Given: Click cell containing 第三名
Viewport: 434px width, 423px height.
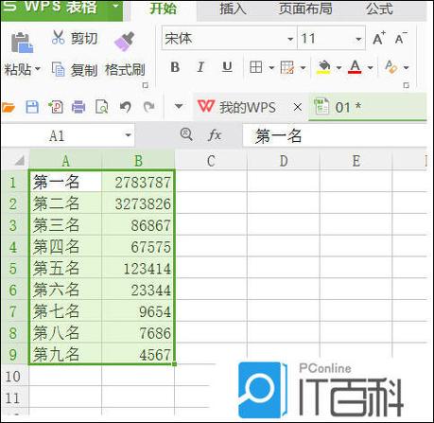Looking at the screenshot, I should (x=65, y=225).
